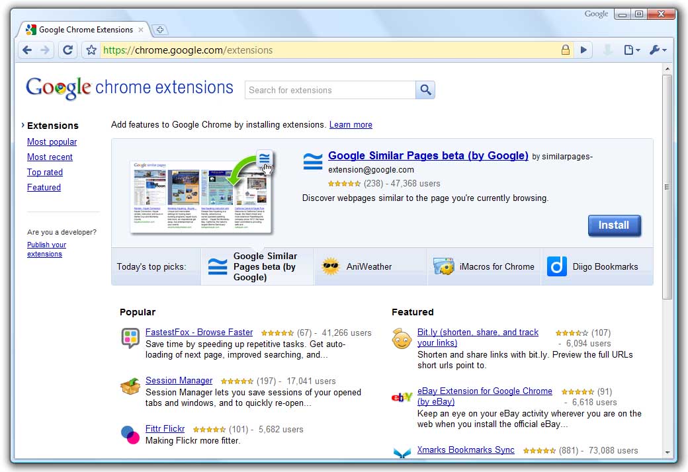Image resolution: width=688 pixels, height=472 pixels.
Task: Click the Popular section heading
Action: pos(138,312)
